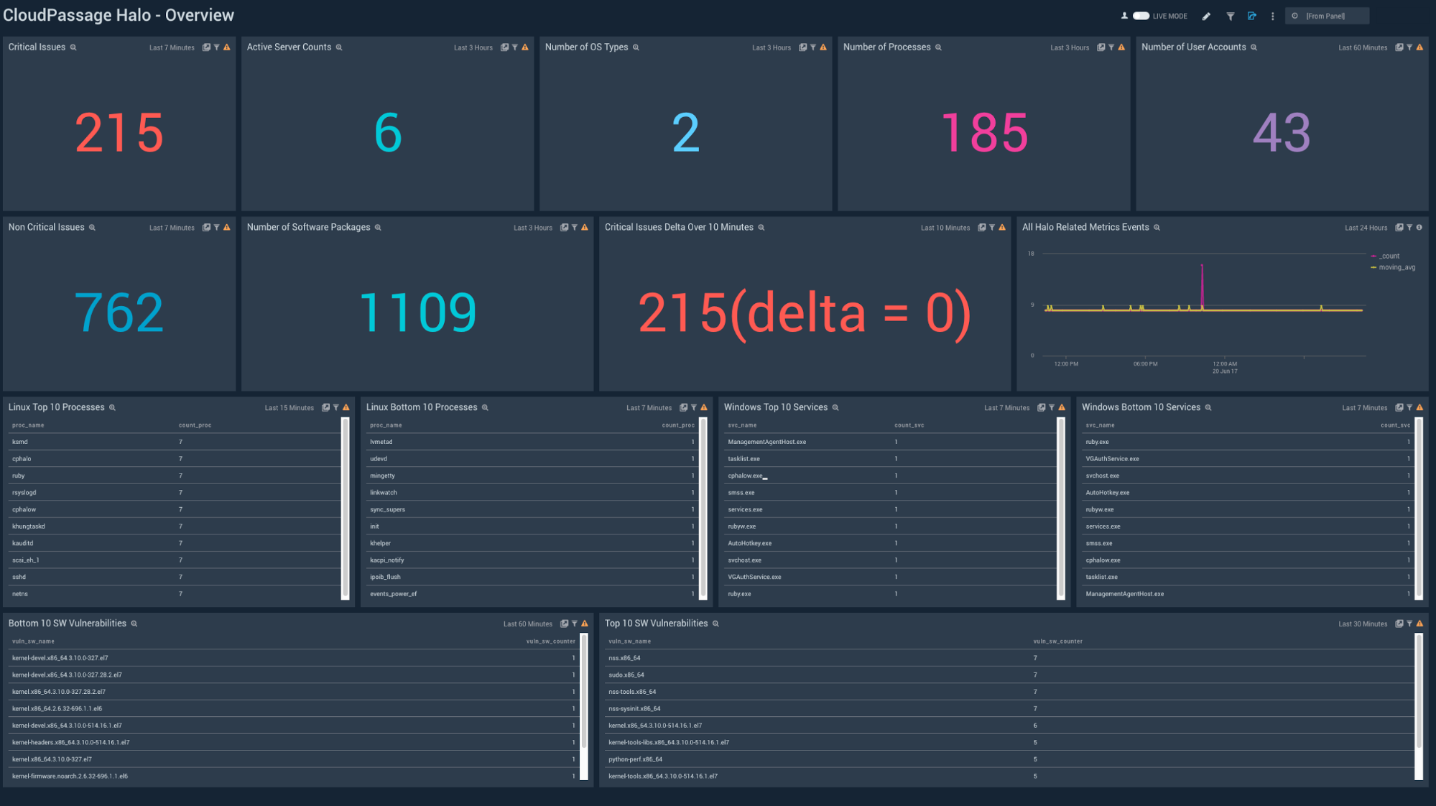This screenshot has height=806, width=1436.
Task: Click edit pencil icon in top navigation bar
Action: pos(1206,16)
